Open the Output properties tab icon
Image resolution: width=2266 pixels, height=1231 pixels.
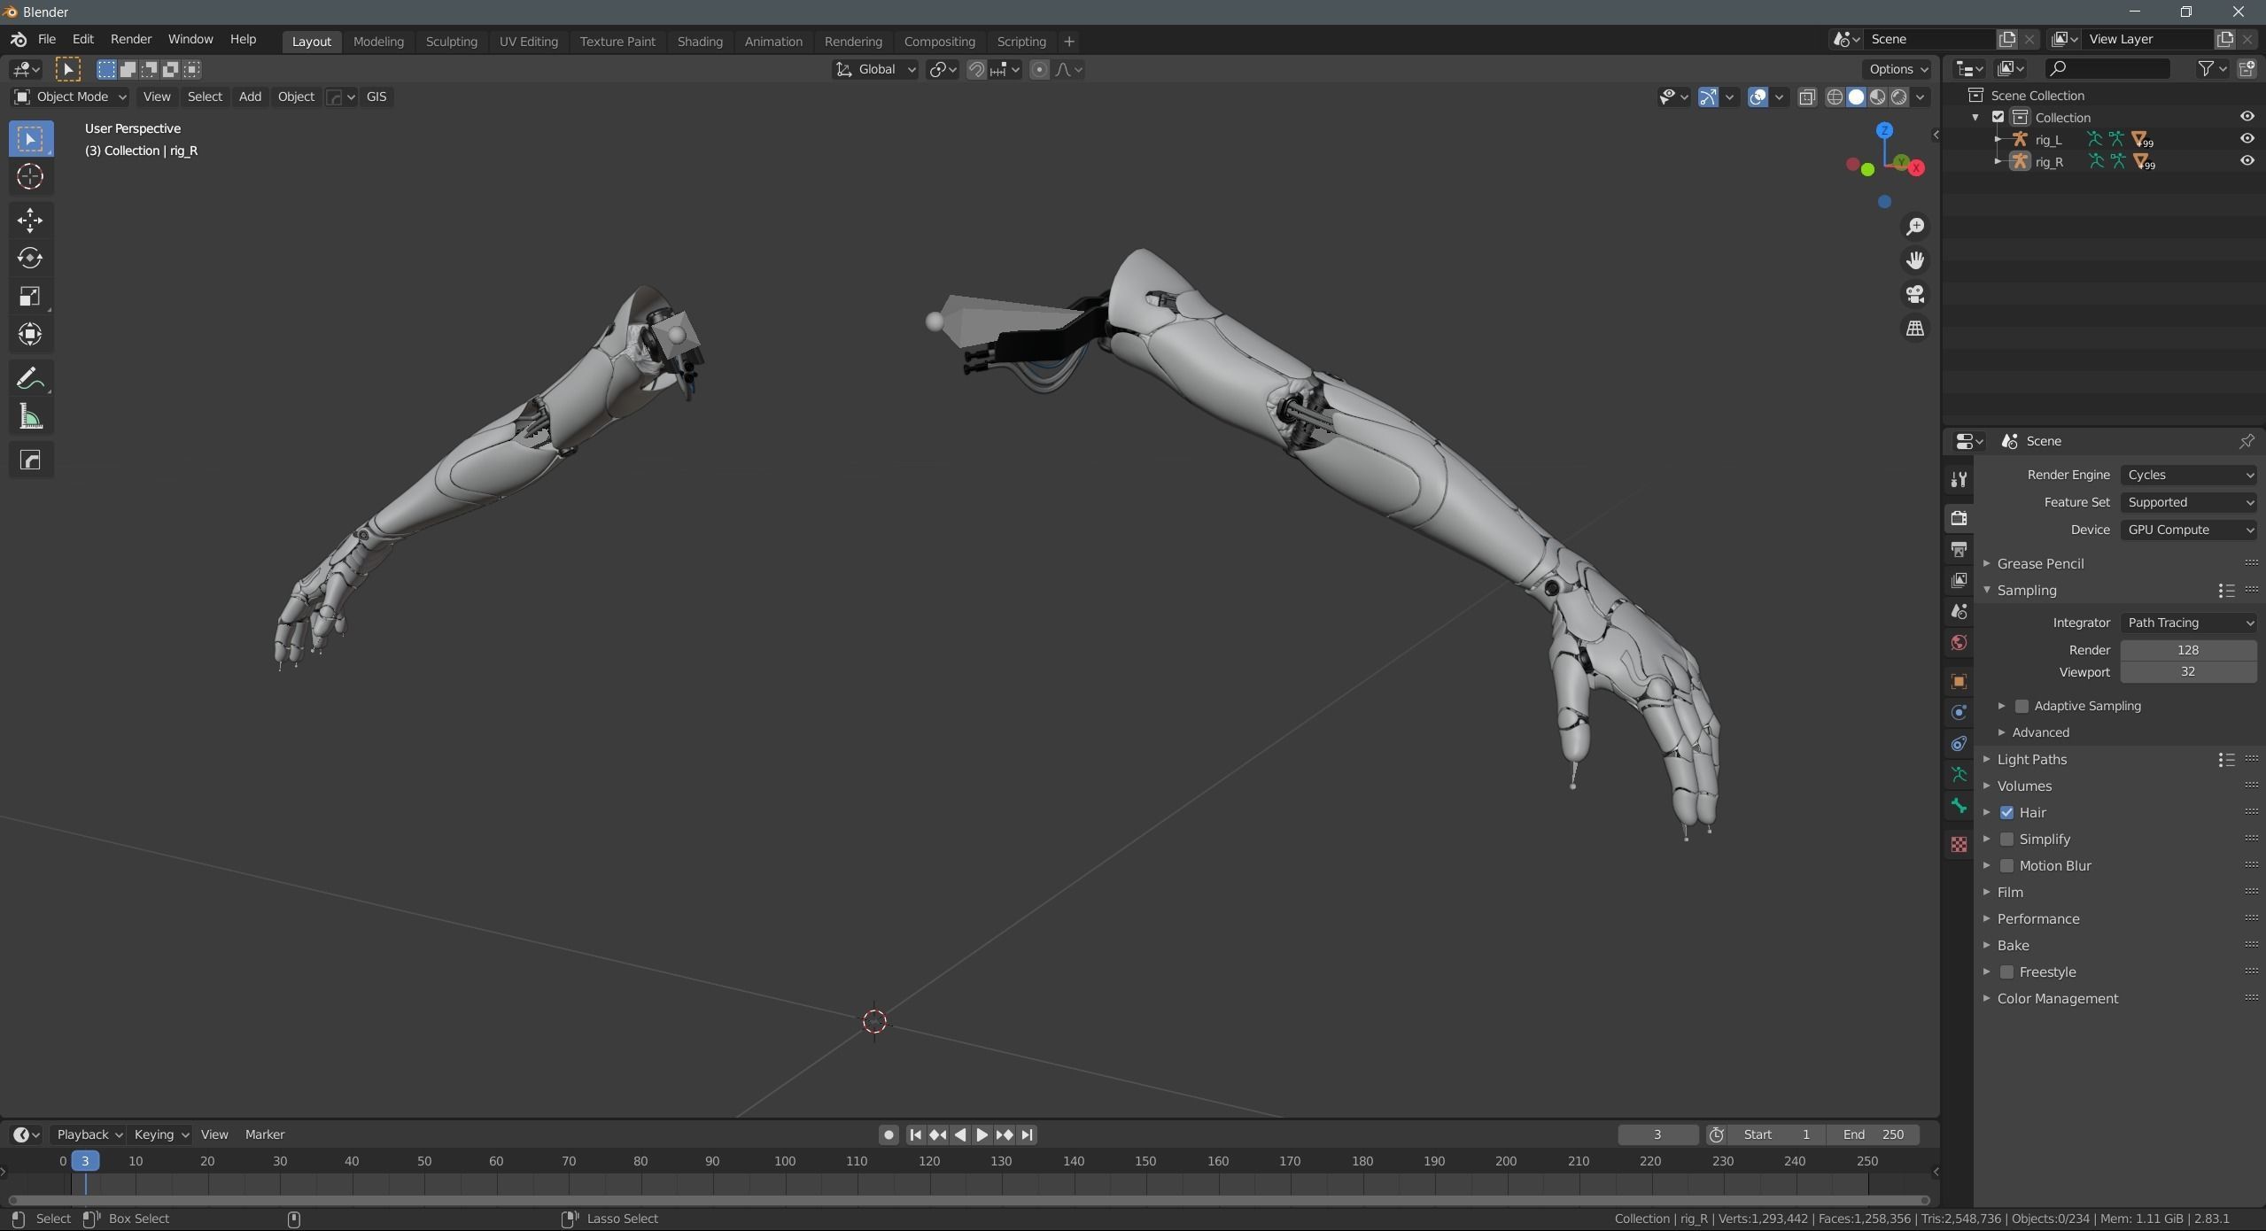1959,549
